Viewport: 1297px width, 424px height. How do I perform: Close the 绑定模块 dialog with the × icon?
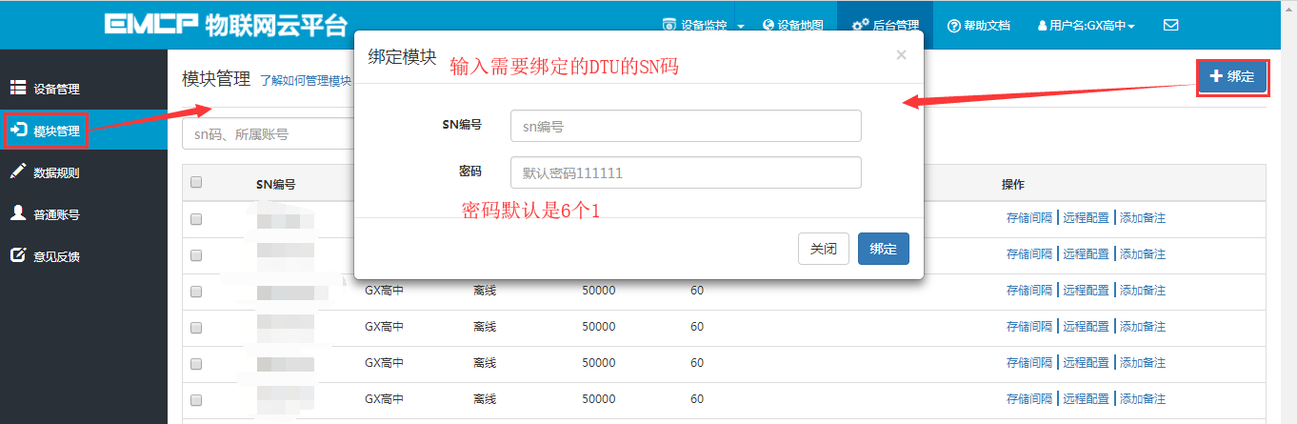coord(901,55)
